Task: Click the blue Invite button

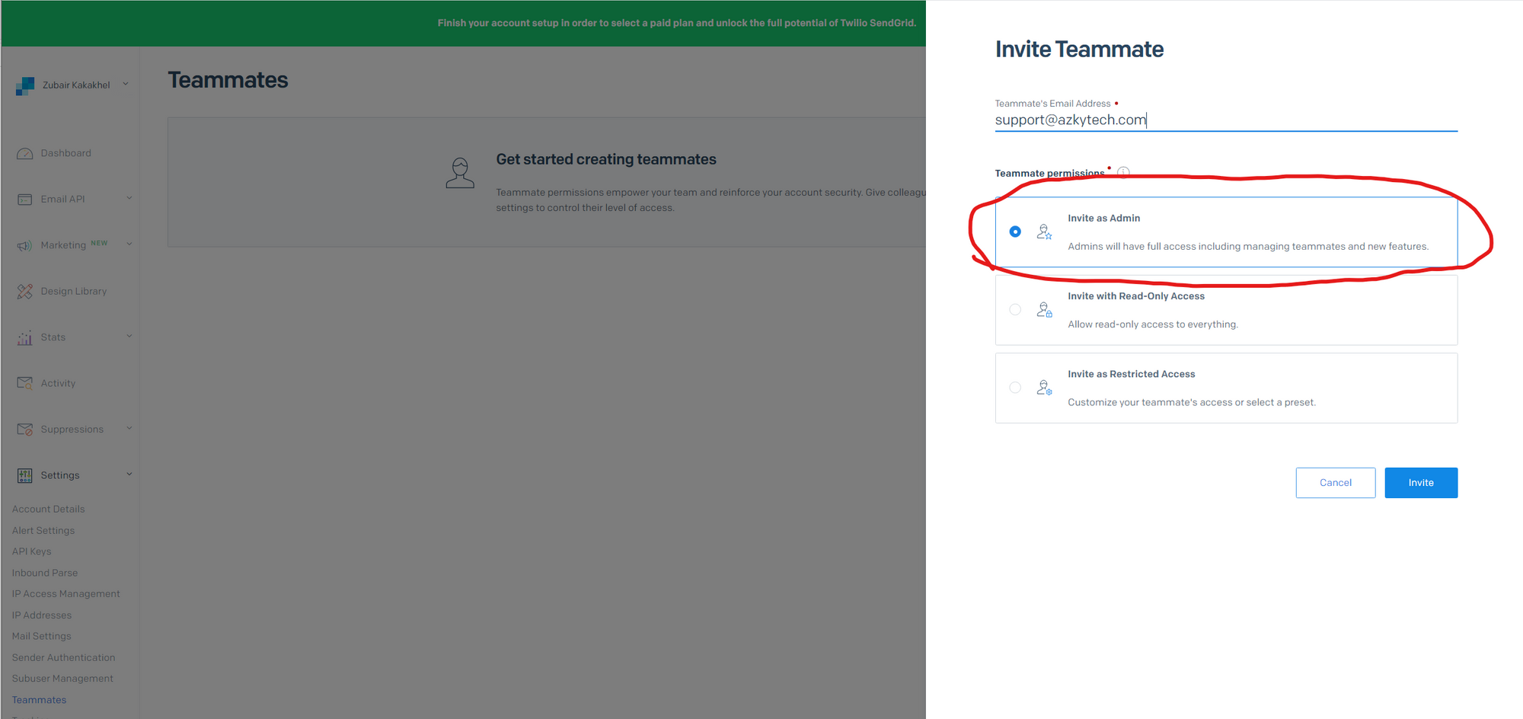Action: (1420, 483)
